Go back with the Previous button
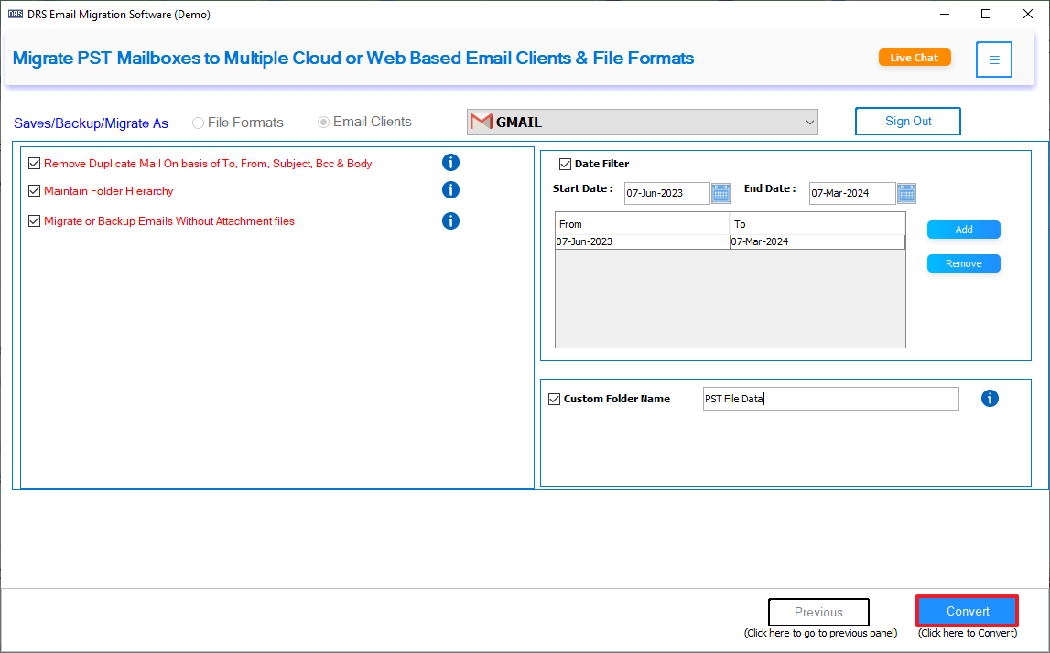This screenshot has height=653, width=1050. pyautogui.click(x=818, y=612)
